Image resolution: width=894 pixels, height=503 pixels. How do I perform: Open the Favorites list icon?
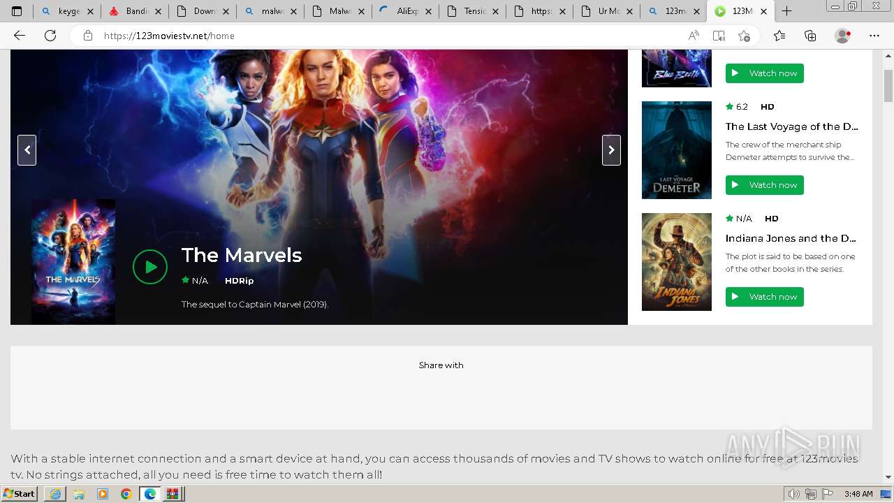tap(779, 36)
